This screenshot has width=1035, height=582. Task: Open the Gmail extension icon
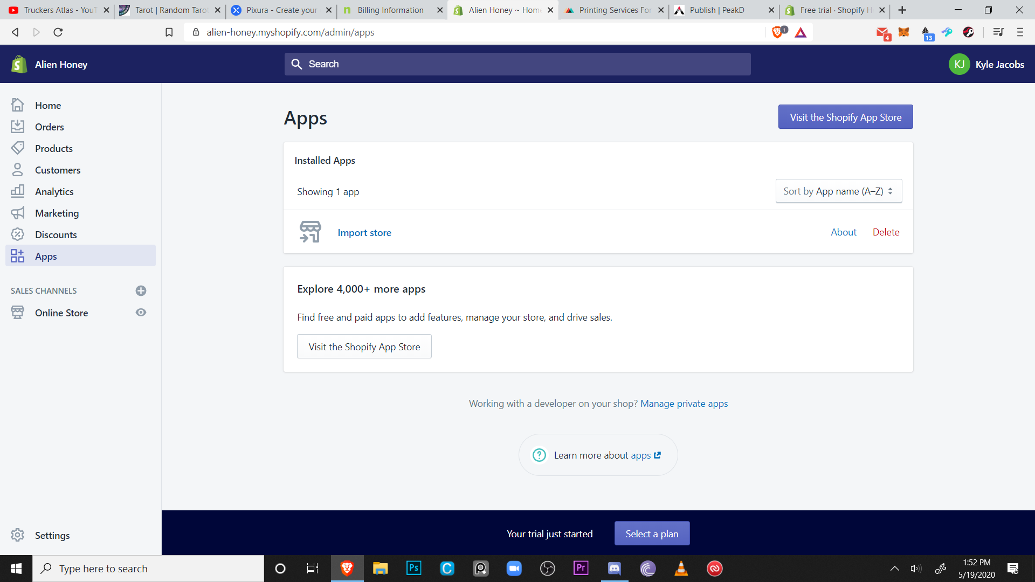(882, 33)
